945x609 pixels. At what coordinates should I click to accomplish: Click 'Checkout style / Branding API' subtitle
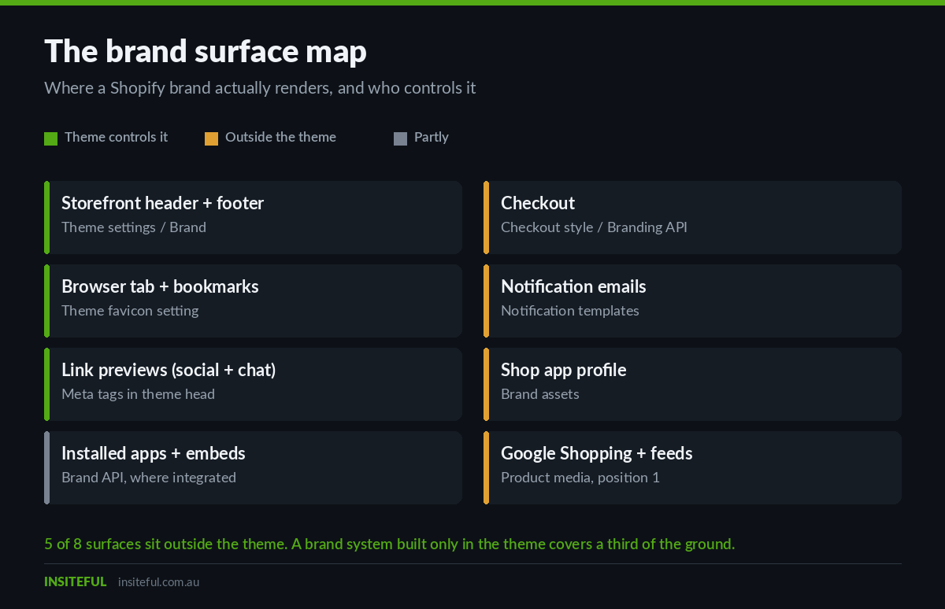point(594,227)
